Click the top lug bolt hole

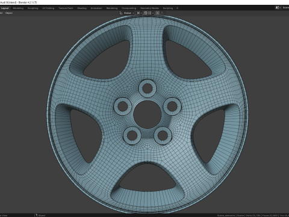(x=148, y=89)
